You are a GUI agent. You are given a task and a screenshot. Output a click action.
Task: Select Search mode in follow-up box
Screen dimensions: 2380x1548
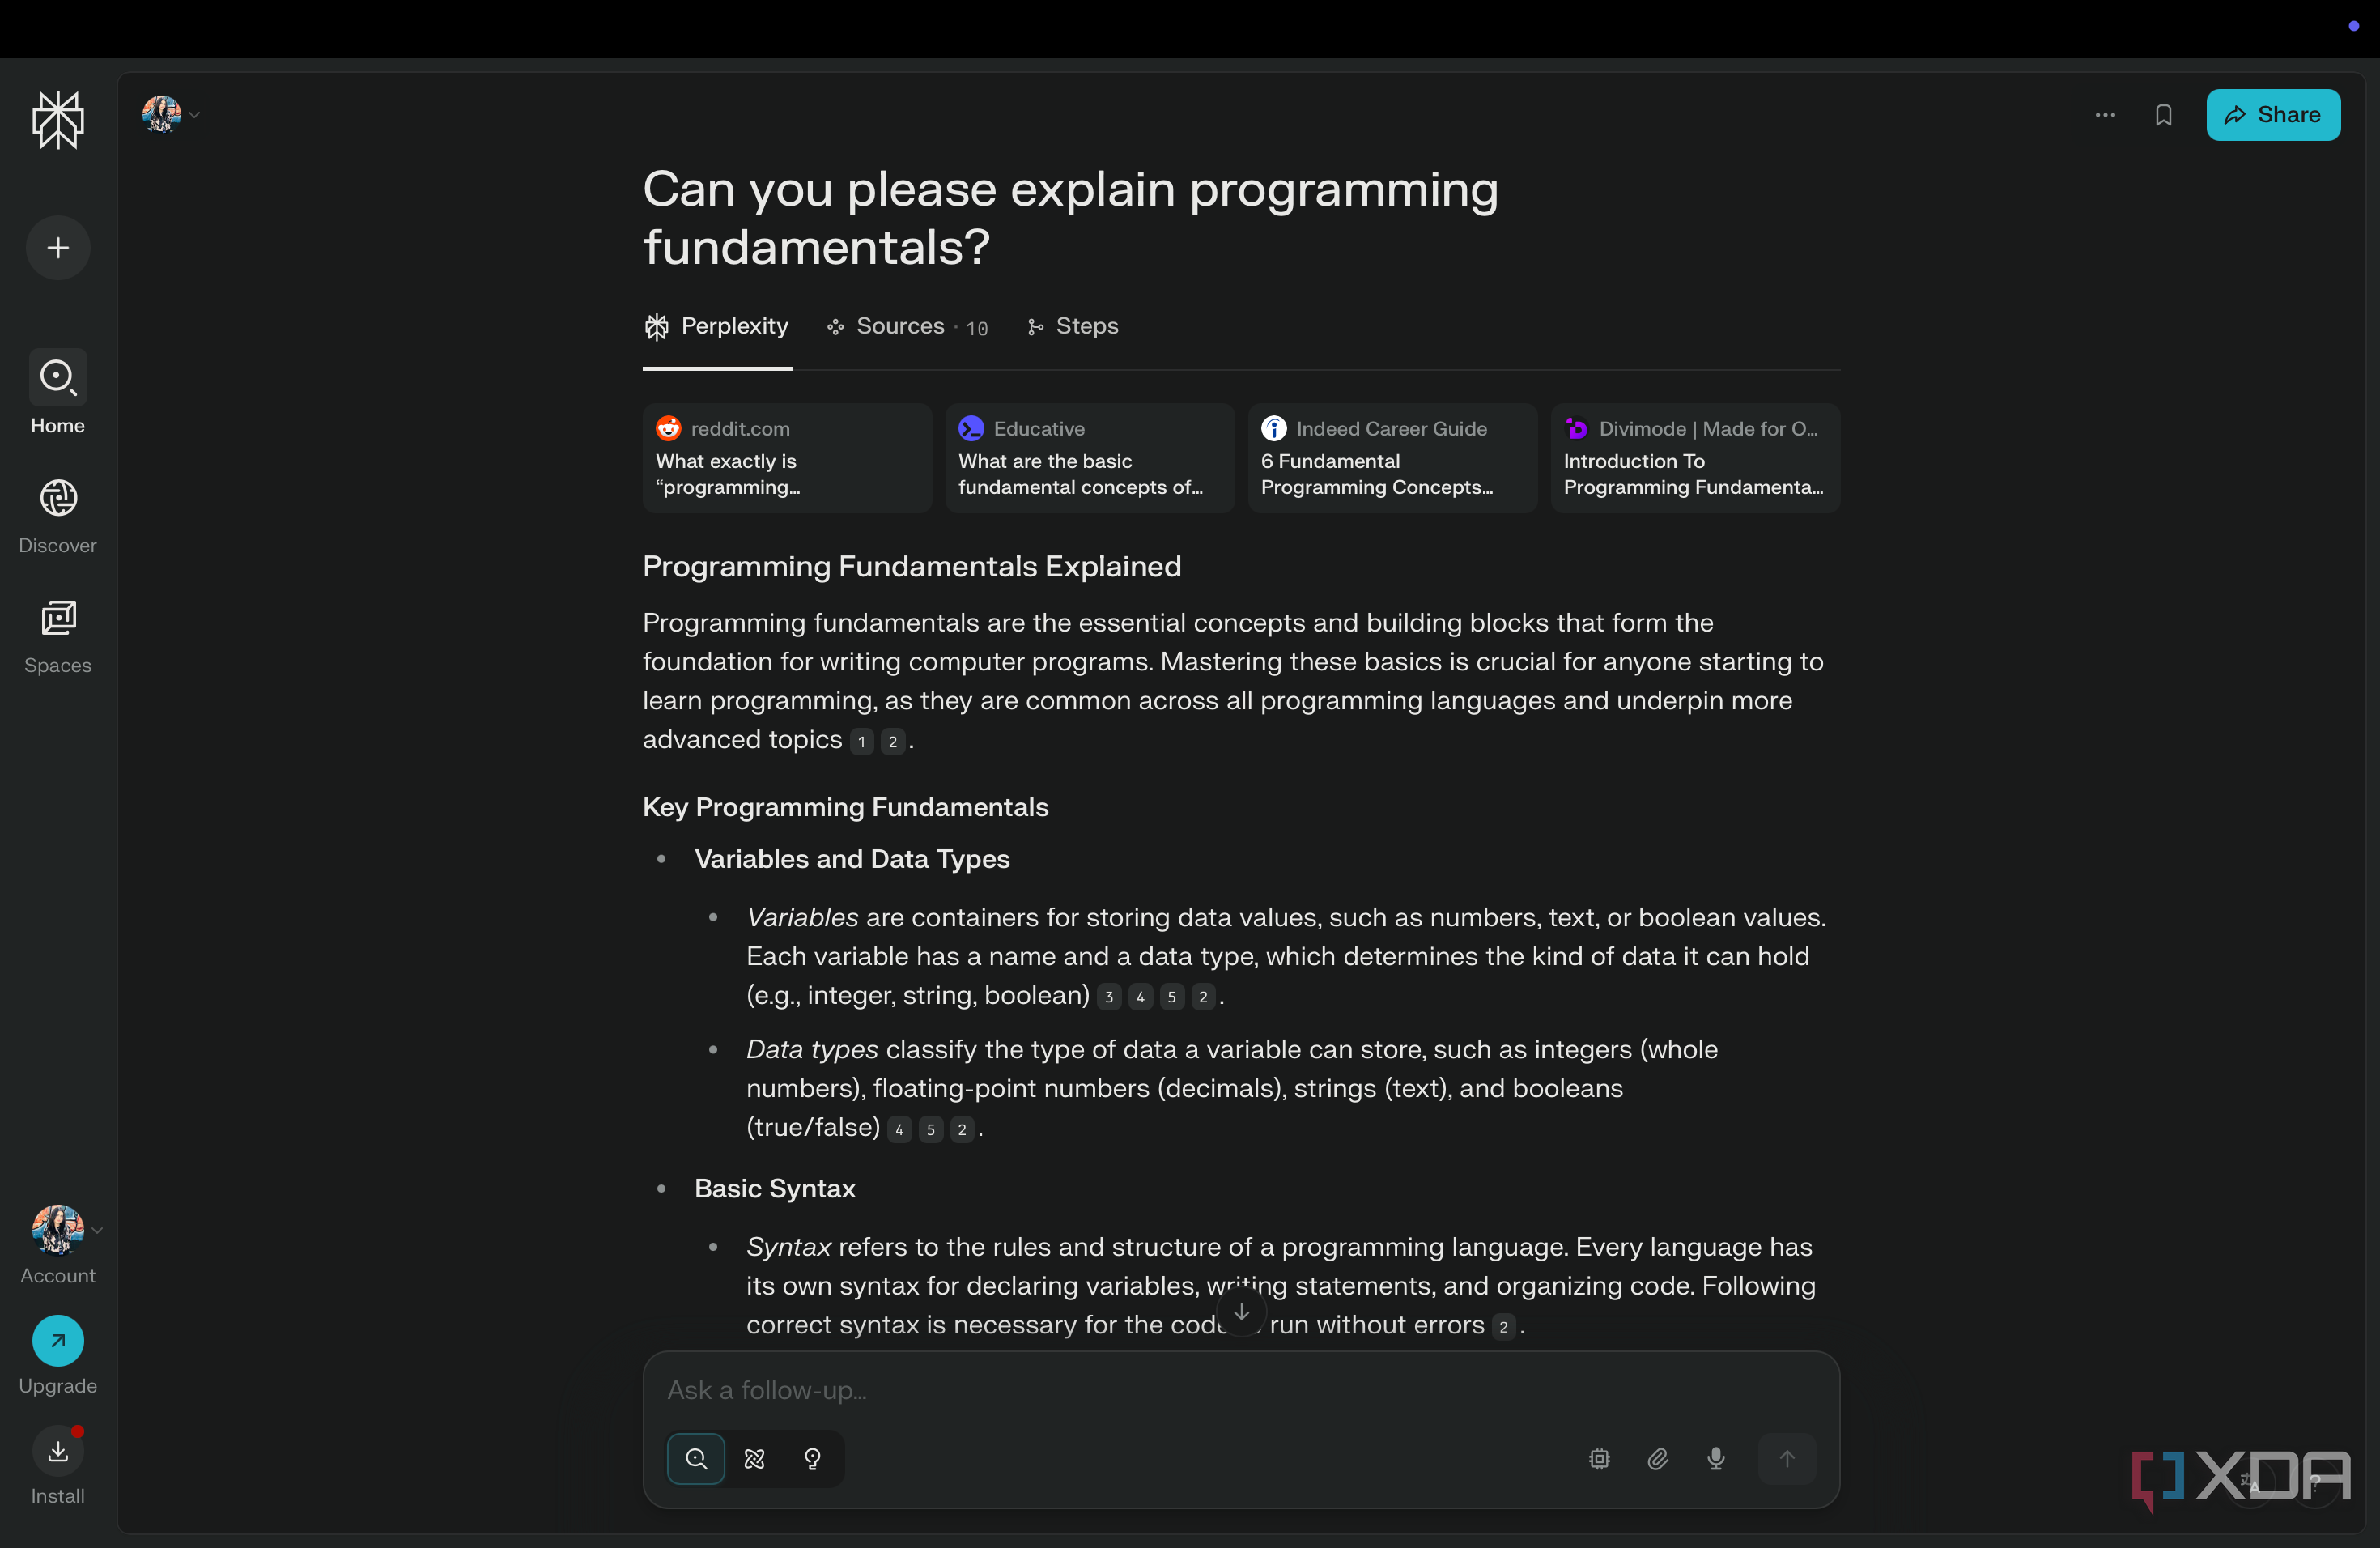pyautogui.click(x=696, y=1459)
